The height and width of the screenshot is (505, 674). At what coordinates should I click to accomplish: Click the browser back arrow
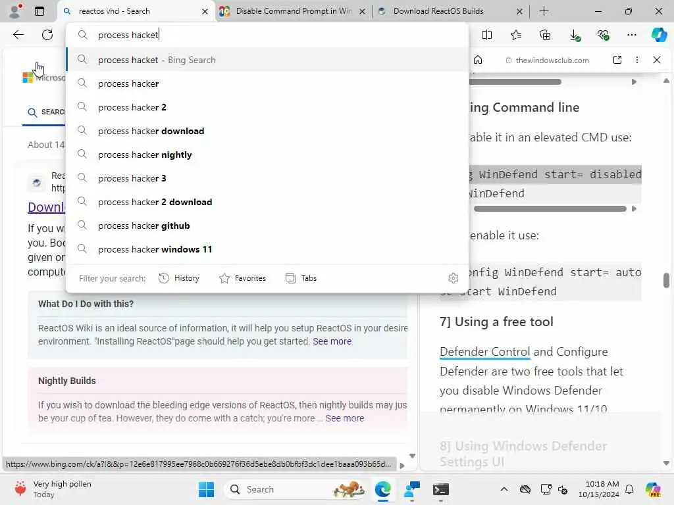pos(18,35)
